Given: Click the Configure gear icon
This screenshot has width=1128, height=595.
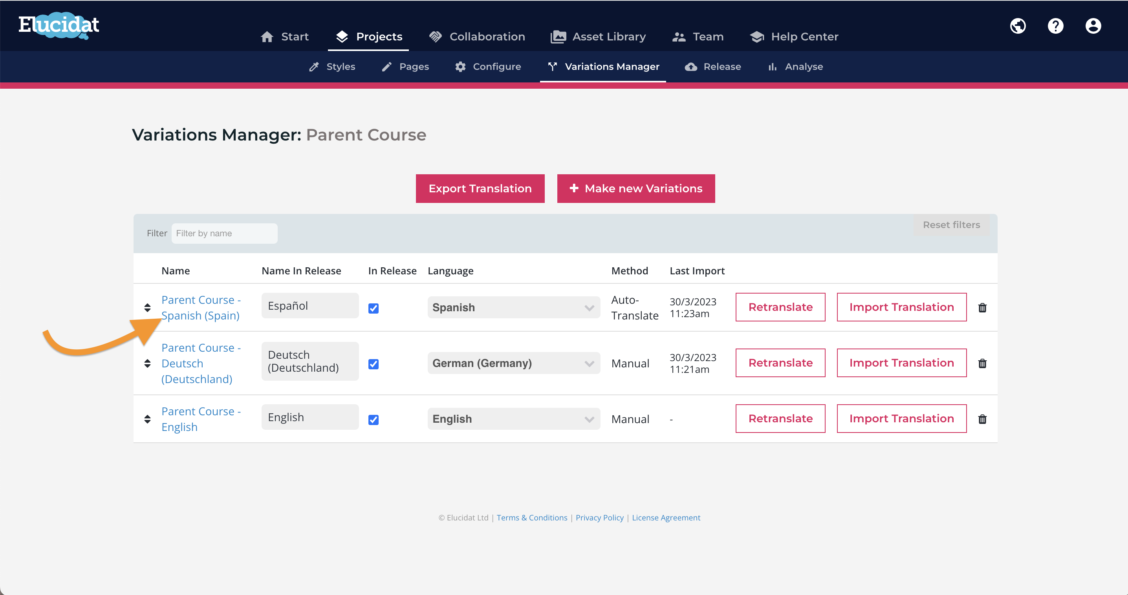Looking at the screenshot, I should coord(460,67).
